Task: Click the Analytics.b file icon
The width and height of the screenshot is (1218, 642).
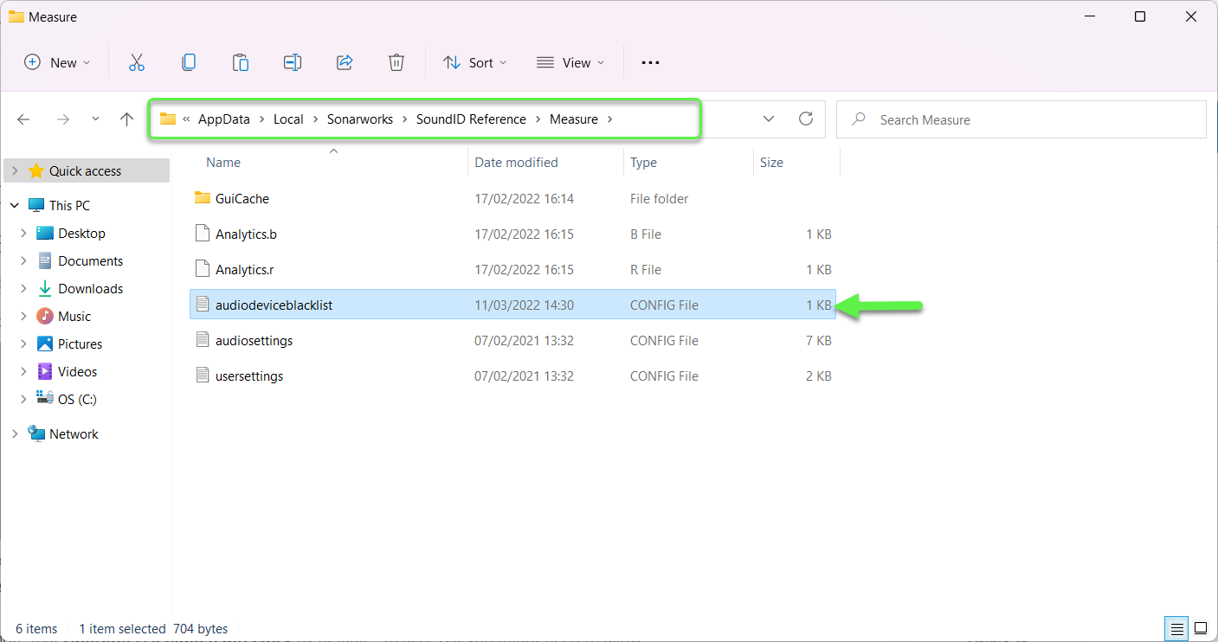Action: coord(203,234)
